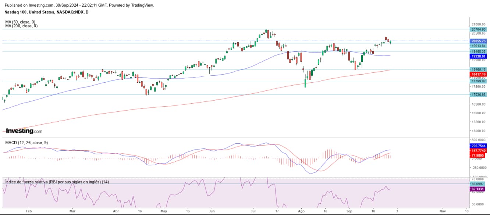Click the Published on Investing.com header line

(79, 5)
